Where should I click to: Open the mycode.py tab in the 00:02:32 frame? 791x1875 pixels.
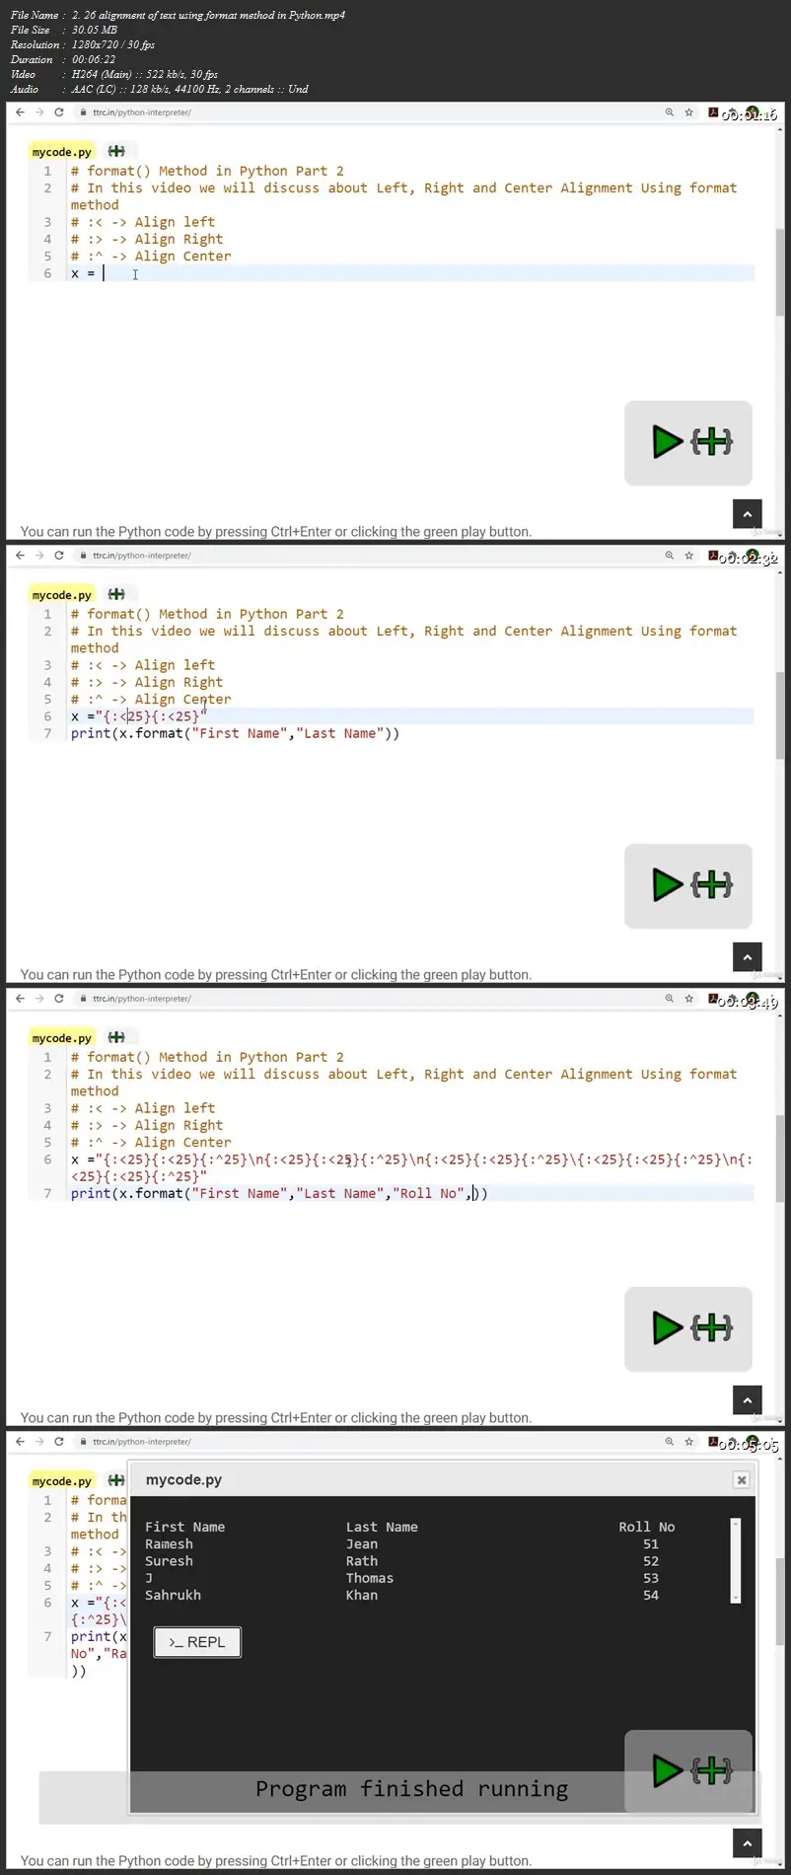[61, 595]
